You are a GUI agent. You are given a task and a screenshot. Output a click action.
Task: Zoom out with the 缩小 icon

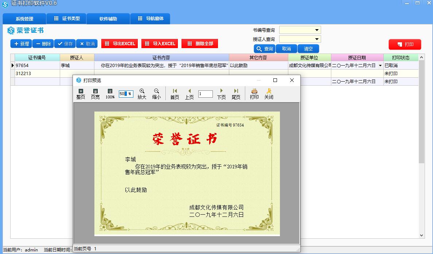point(156,94)
